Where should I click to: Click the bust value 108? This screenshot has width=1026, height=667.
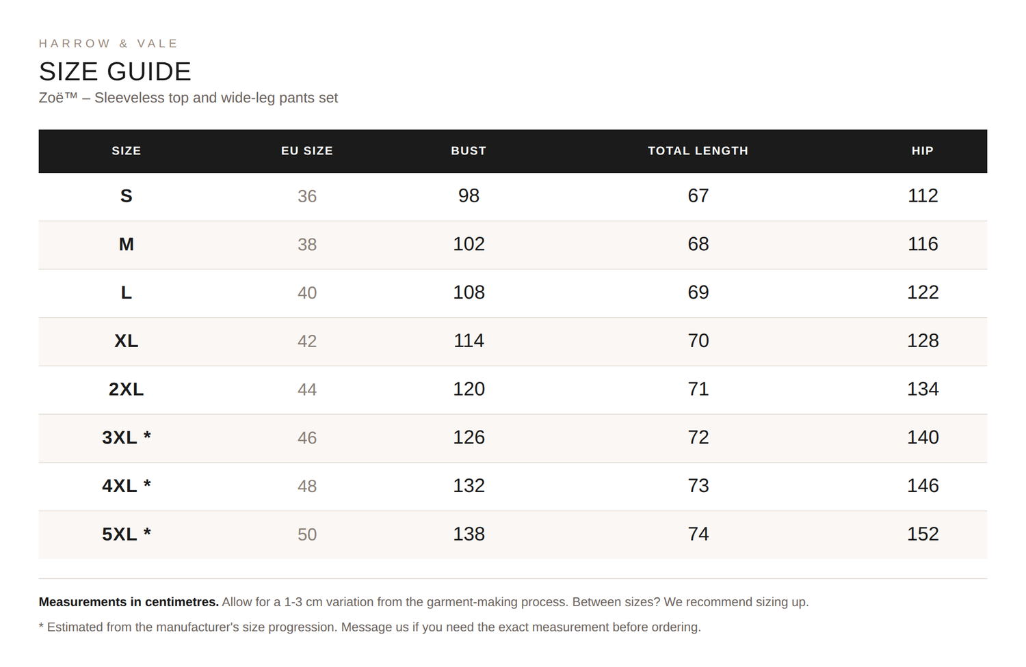coord(469,292)
